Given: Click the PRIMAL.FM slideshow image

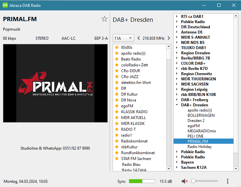Looking at the screenshot, I should (x=55, y=83).
